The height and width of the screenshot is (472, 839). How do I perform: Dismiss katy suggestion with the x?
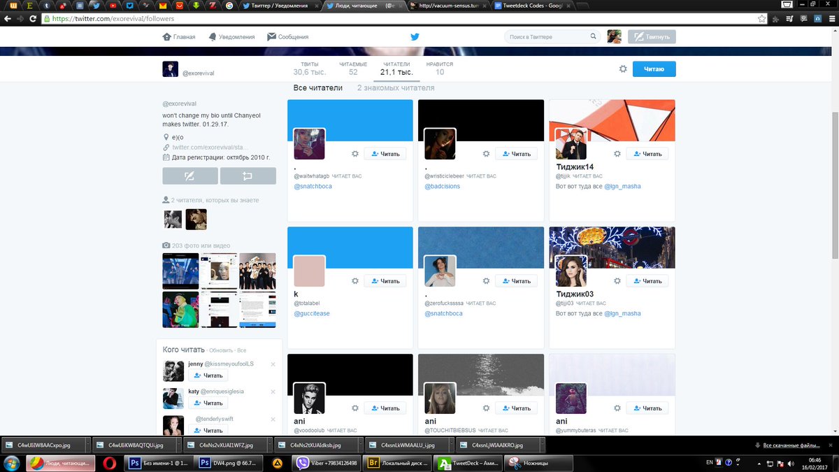point(273,392)
